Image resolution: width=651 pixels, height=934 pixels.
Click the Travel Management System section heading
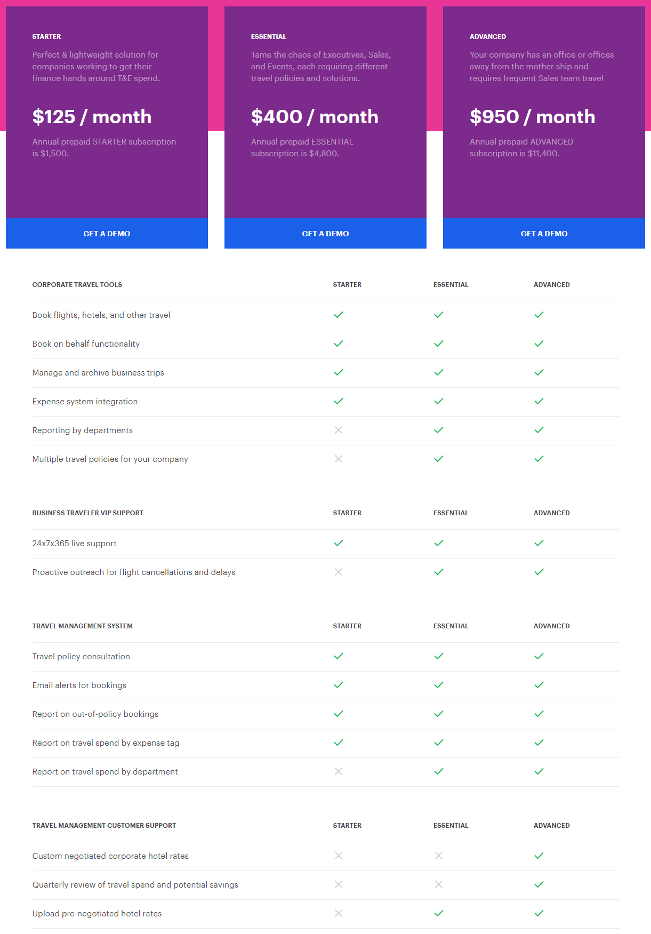point(83,626)
